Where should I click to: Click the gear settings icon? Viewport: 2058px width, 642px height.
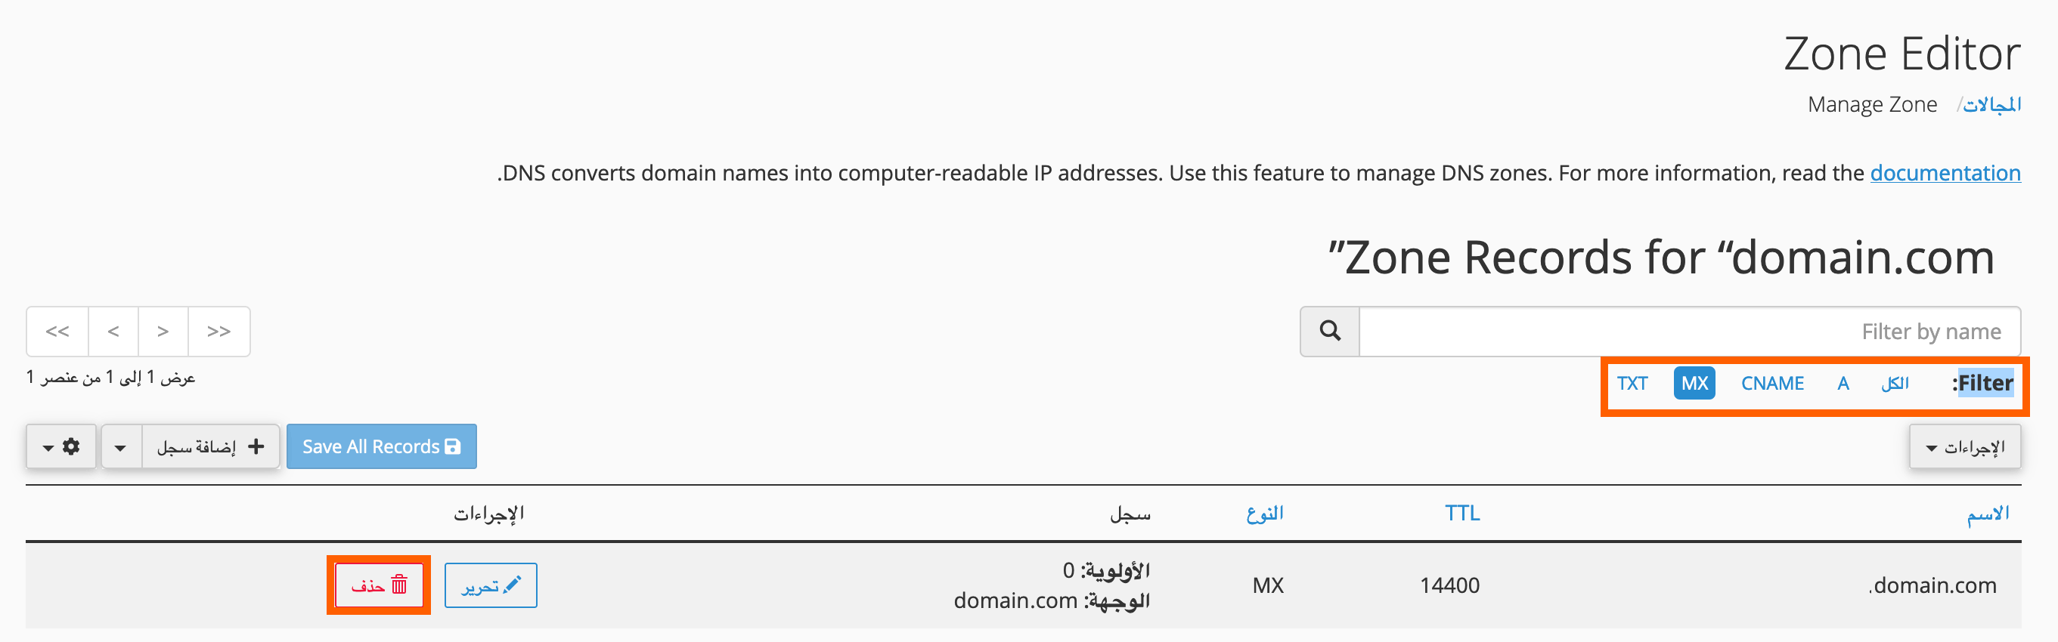pyautogui.click(x=61, y=446)
